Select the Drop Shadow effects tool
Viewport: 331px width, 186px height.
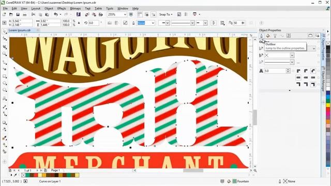click(5, 122)
